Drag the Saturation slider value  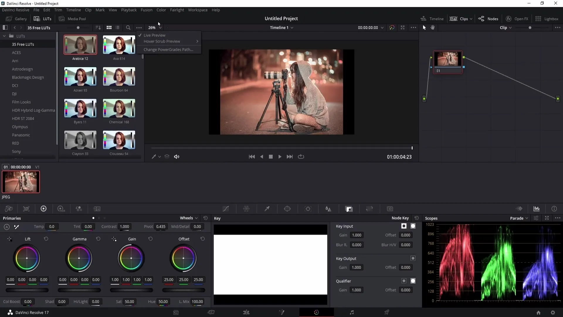[129, 301]
